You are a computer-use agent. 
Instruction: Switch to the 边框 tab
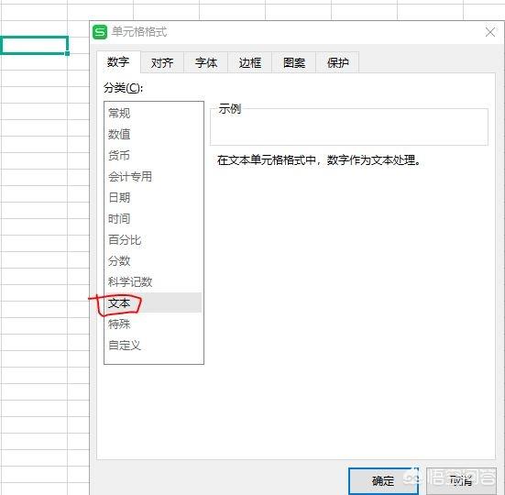[250, 62]
